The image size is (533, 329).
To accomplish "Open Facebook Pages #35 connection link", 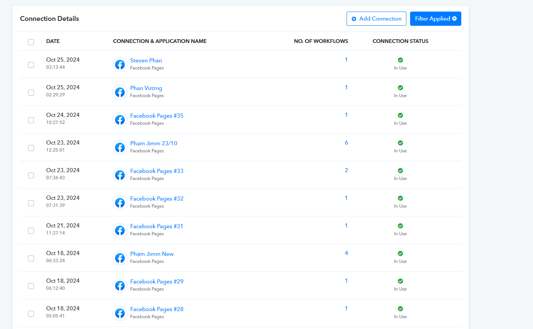I will coord(157,116).
